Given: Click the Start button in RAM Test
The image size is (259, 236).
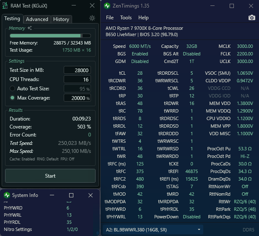Looking at the screenshot, I should 50,176.
